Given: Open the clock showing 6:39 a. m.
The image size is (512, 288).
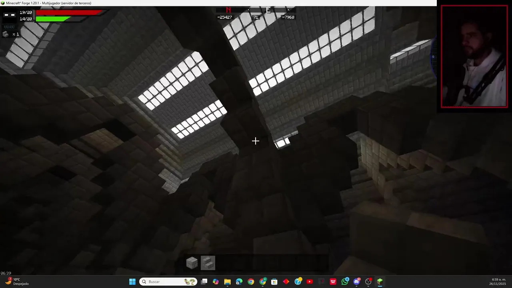Looking at the screenshot, I should 498,282.
